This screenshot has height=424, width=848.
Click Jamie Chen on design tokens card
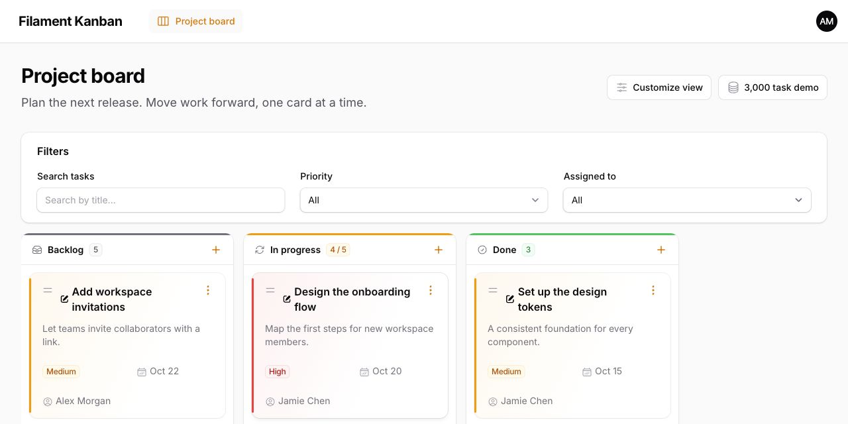527,401
